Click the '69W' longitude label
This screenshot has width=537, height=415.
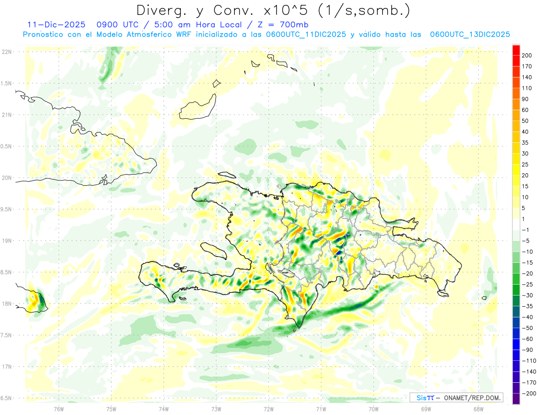click(426, 409)
